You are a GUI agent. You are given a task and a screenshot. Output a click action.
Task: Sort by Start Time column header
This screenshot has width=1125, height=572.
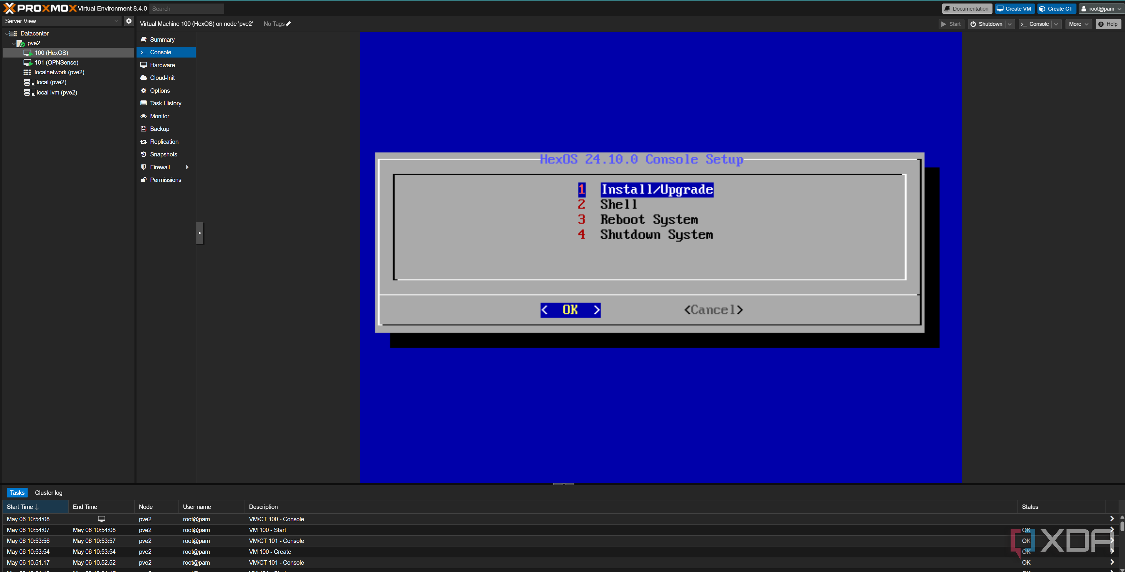35,507
